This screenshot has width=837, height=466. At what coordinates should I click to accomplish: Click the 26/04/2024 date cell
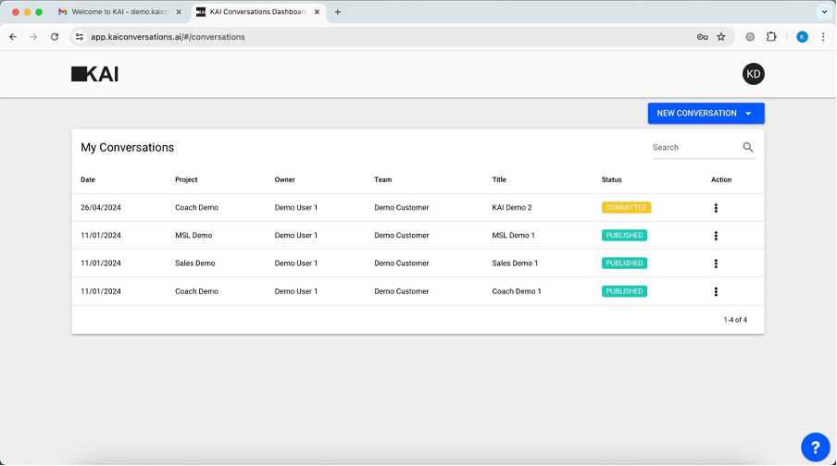[101, 207]
